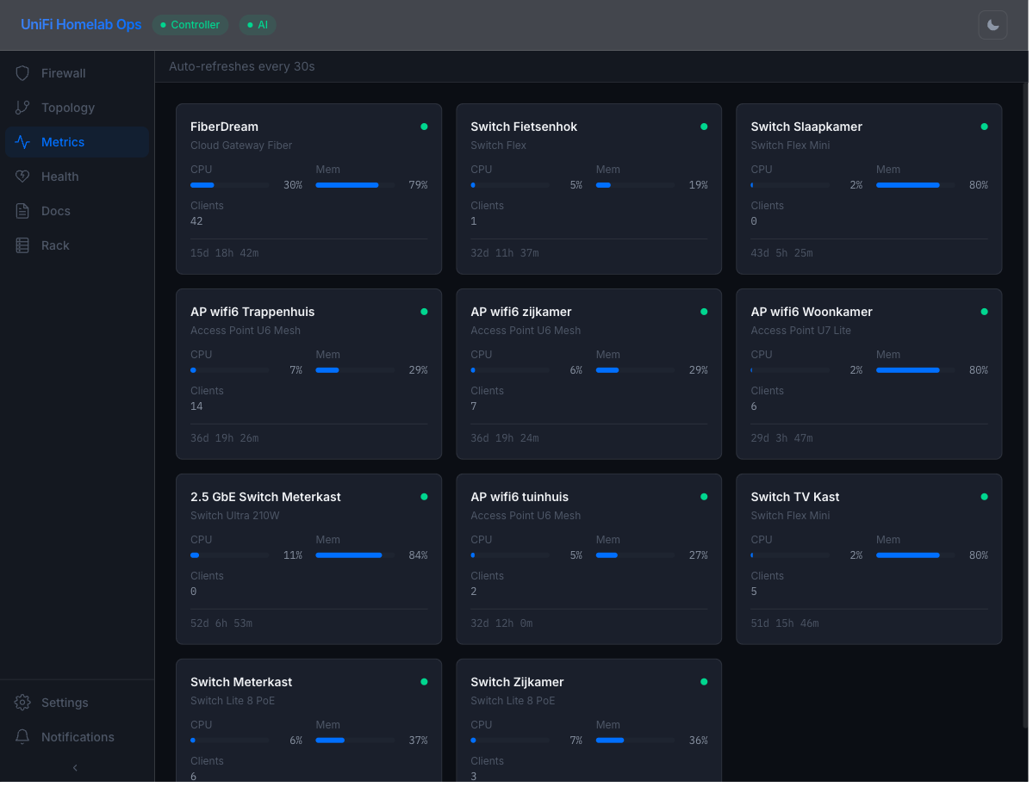Toggle the status indicator on Switch TV Kast
The image size is (1033, 787).
(x=984, y=497)
